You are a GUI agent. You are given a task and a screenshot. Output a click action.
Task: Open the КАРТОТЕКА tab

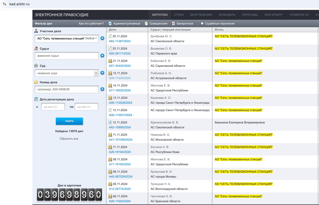[x=160, y=15]
